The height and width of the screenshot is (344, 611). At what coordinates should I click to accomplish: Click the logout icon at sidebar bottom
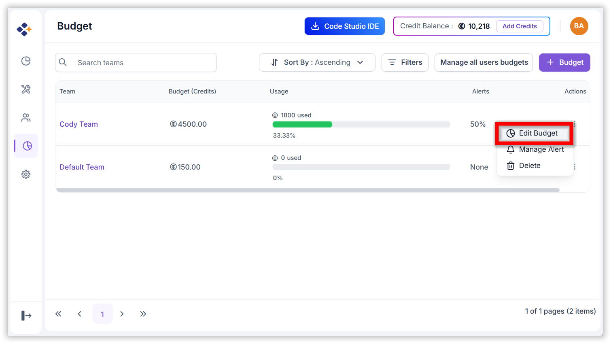[26, 315]
